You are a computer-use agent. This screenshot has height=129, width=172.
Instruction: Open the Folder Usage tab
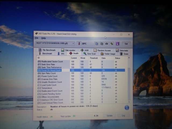108,54
